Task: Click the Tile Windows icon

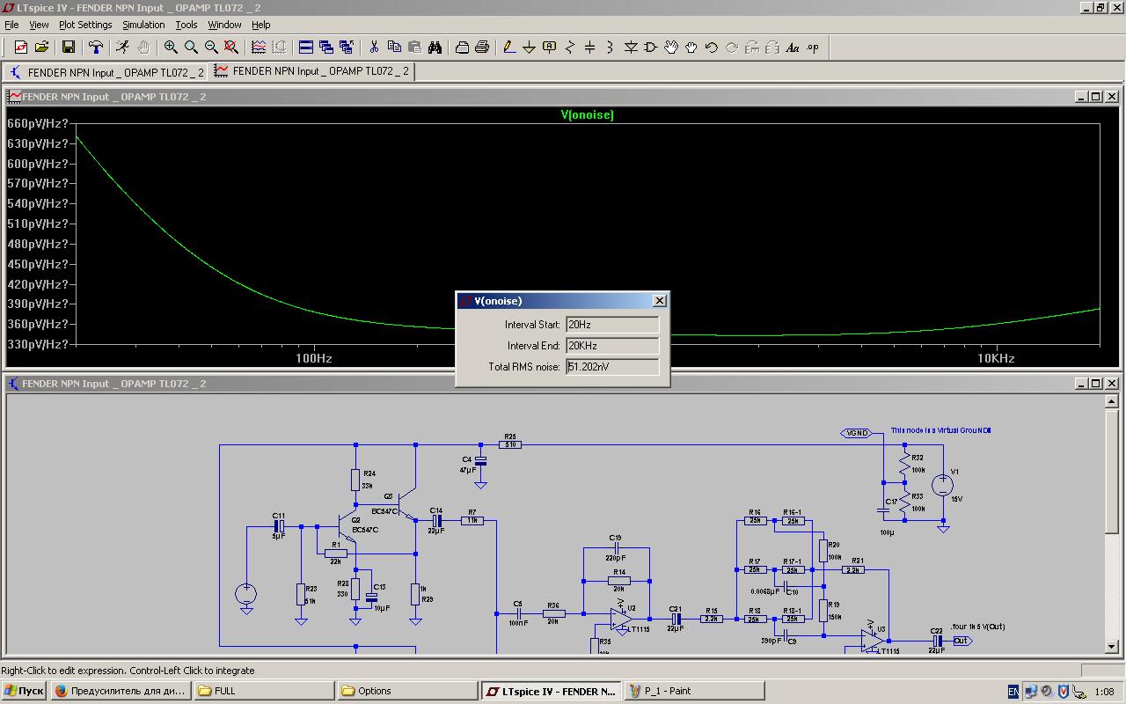Action: click(305, 48)
